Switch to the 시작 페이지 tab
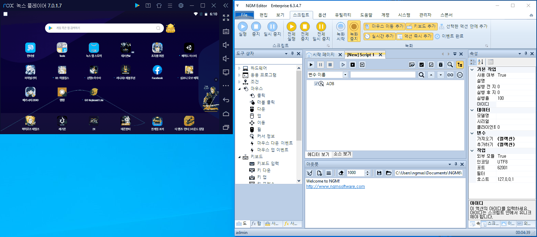Image resolution: width=537 pixels, height=237 pixels. (x=324, y=54)
